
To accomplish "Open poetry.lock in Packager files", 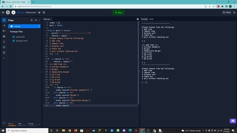I will pyautogui.click(x=20, y=37).
